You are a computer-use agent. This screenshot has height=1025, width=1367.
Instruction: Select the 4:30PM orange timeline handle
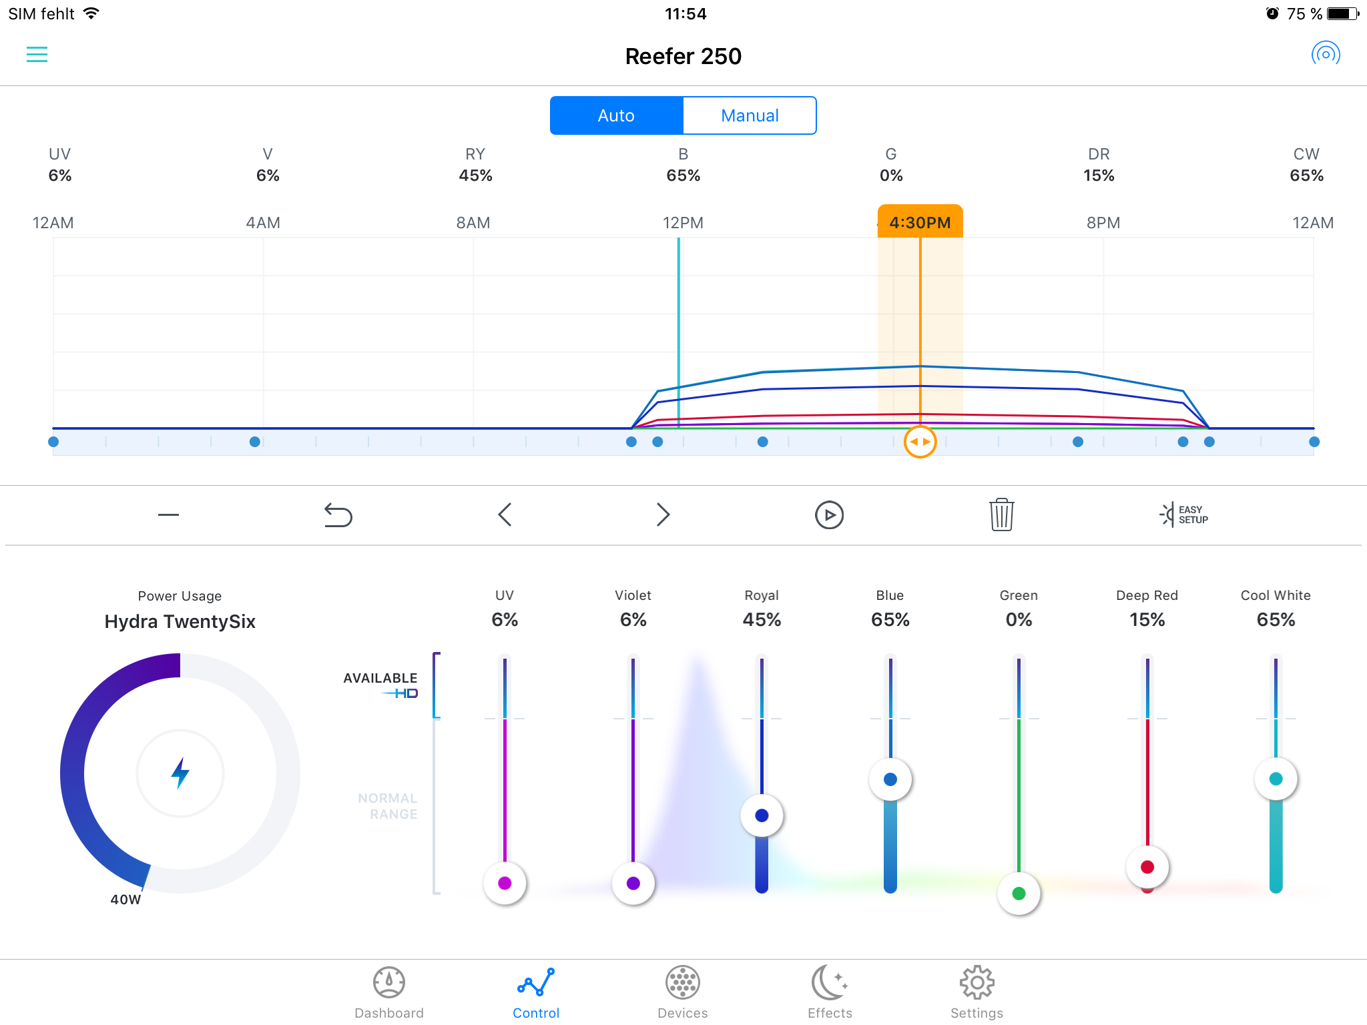(x=920, y=442)
